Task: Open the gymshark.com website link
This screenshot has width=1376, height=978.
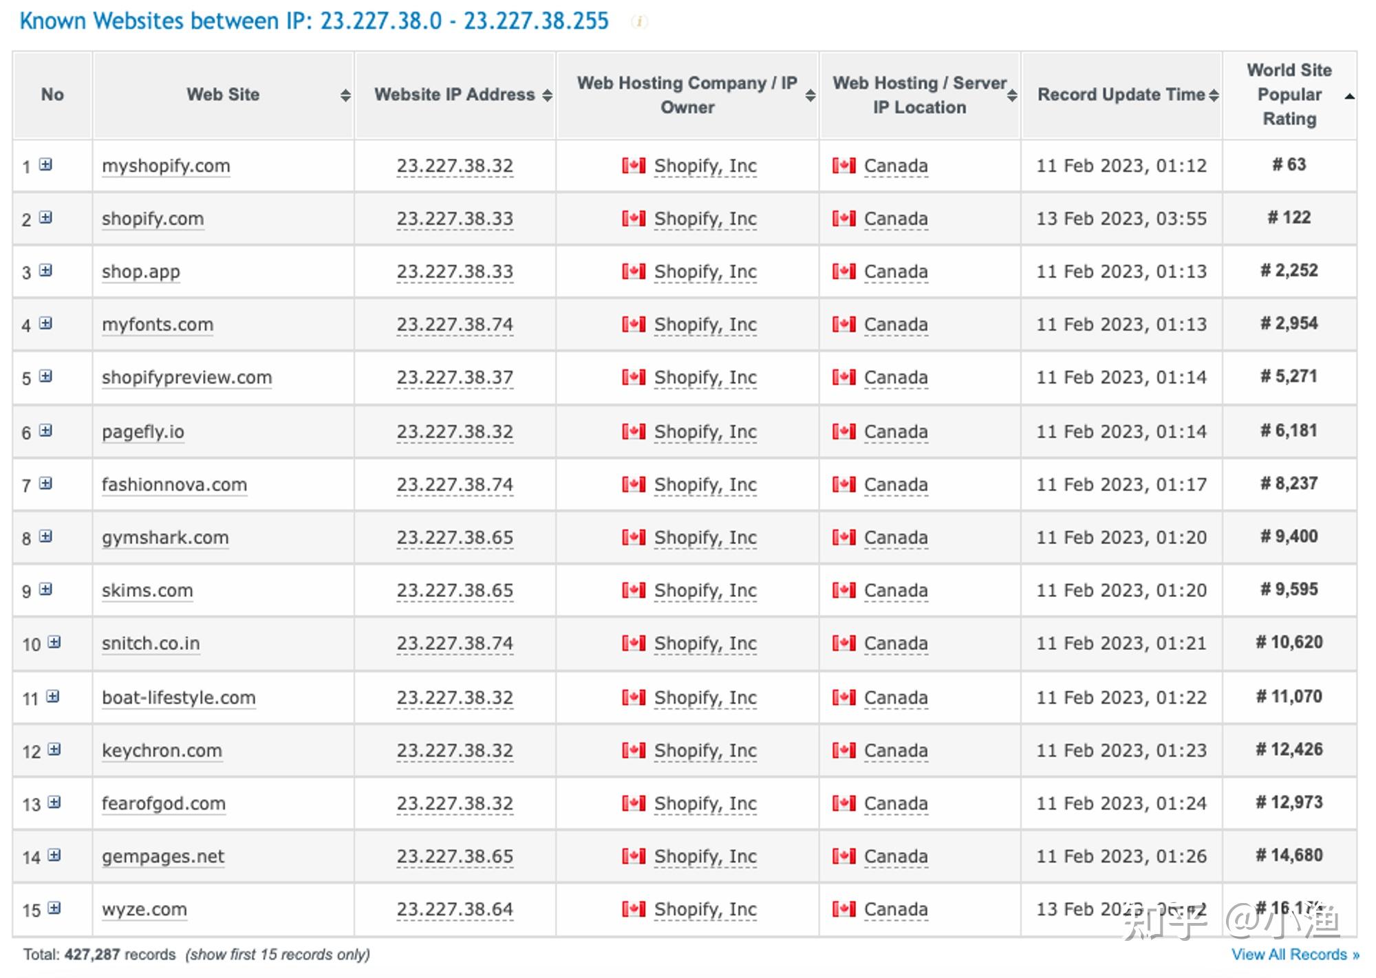Action: coord(165,537)
